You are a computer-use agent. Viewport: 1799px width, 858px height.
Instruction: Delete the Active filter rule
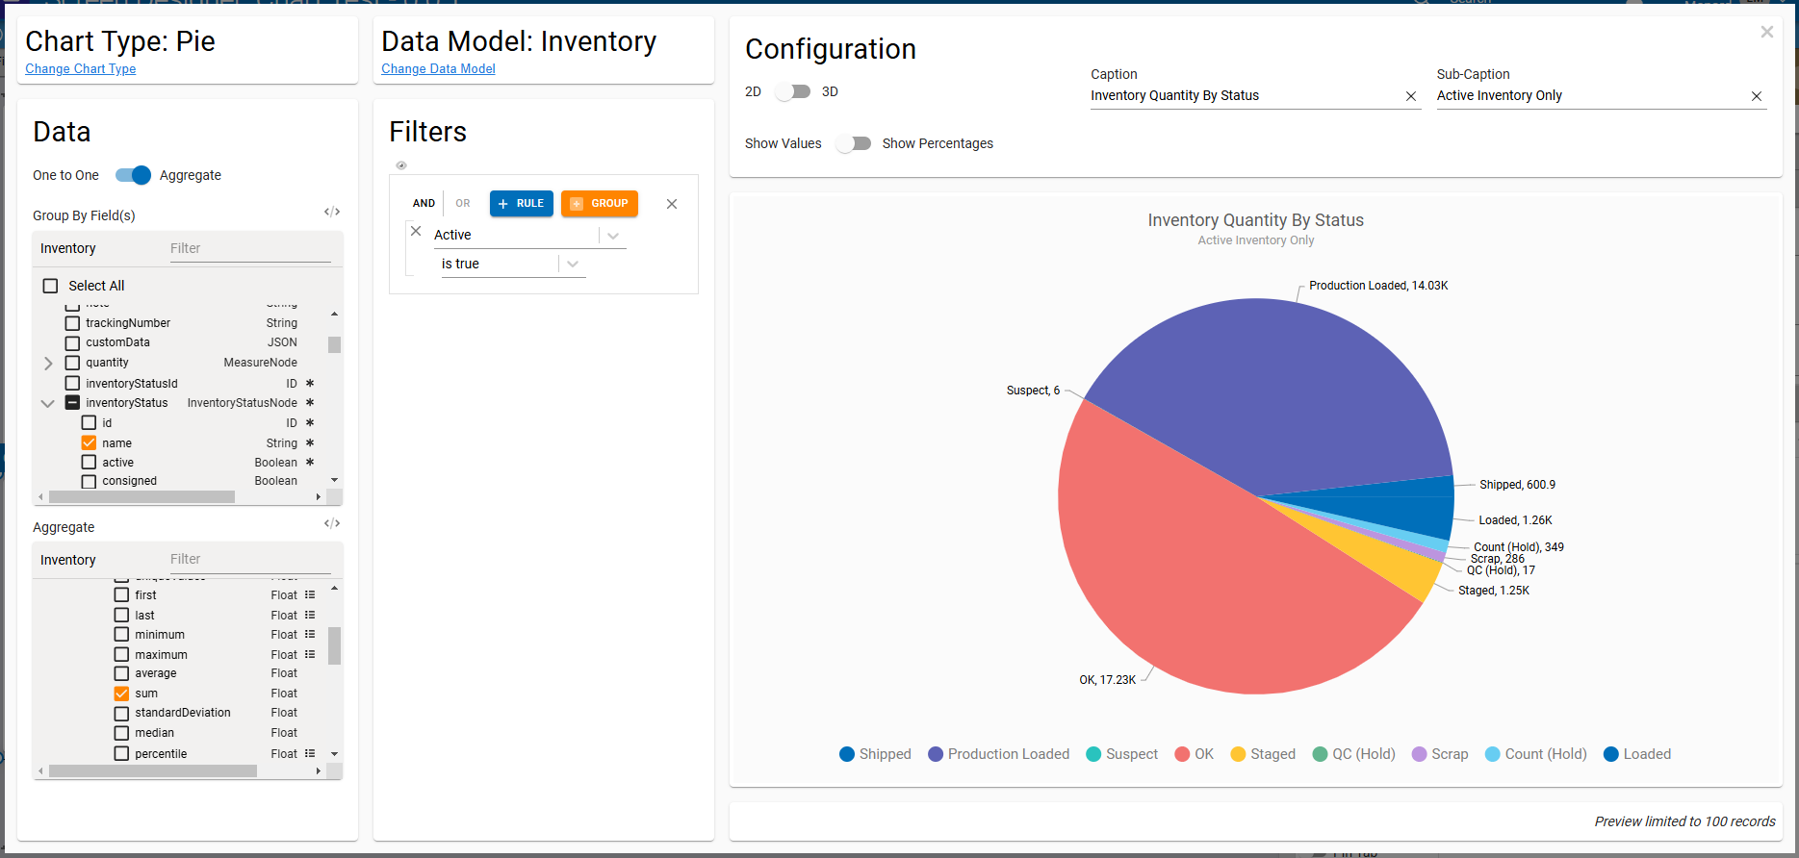(416, 231)
